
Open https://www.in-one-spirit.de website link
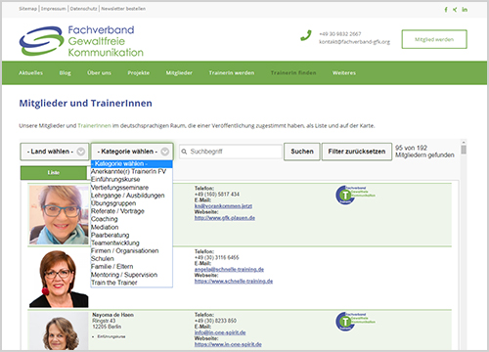[228, 344]
